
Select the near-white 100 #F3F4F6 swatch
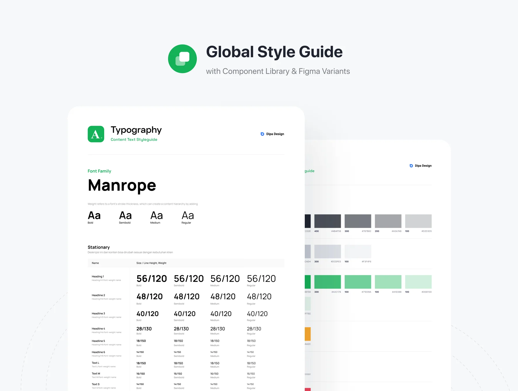pyautogui.click(x=358, y=252)
